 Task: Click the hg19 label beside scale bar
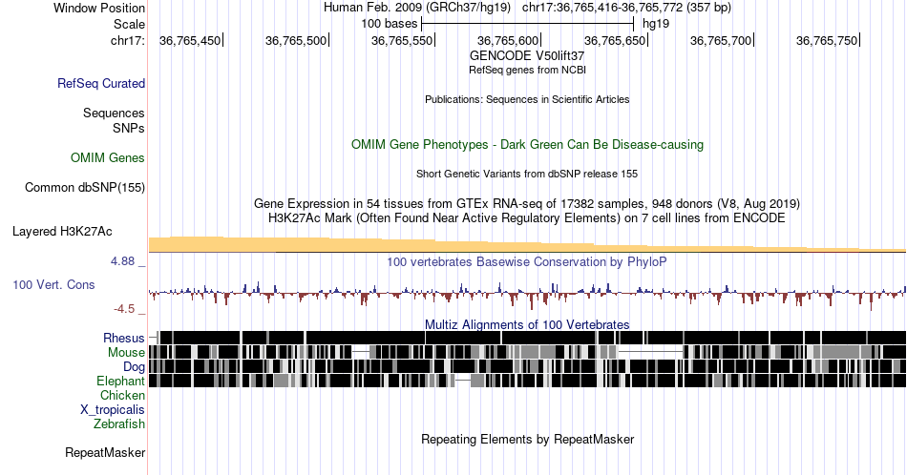click(656, 24)
